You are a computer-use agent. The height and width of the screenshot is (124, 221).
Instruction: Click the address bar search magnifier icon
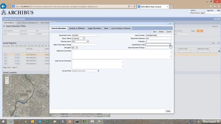click(129, 6)
